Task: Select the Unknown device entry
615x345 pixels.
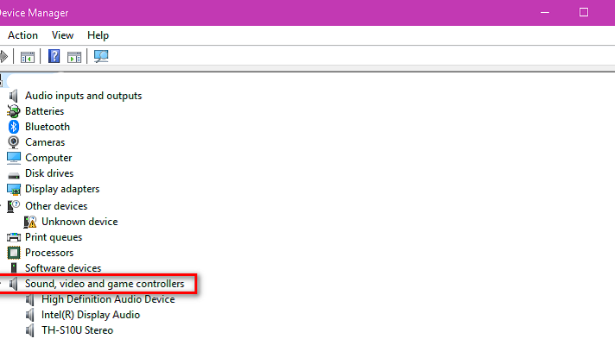Action: [79, 222]
